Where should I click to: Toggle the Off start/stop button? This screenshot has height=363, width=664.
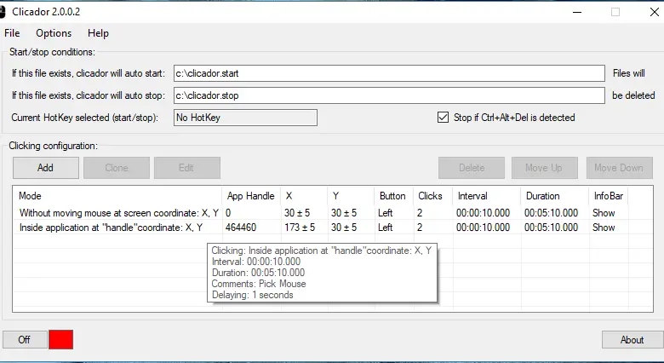tap(25, 340)
